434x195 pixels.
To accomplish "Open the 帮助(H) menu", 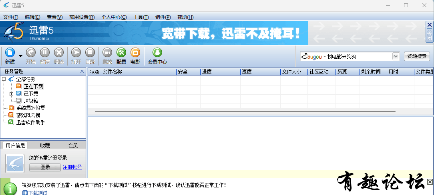I will [185, 17].
